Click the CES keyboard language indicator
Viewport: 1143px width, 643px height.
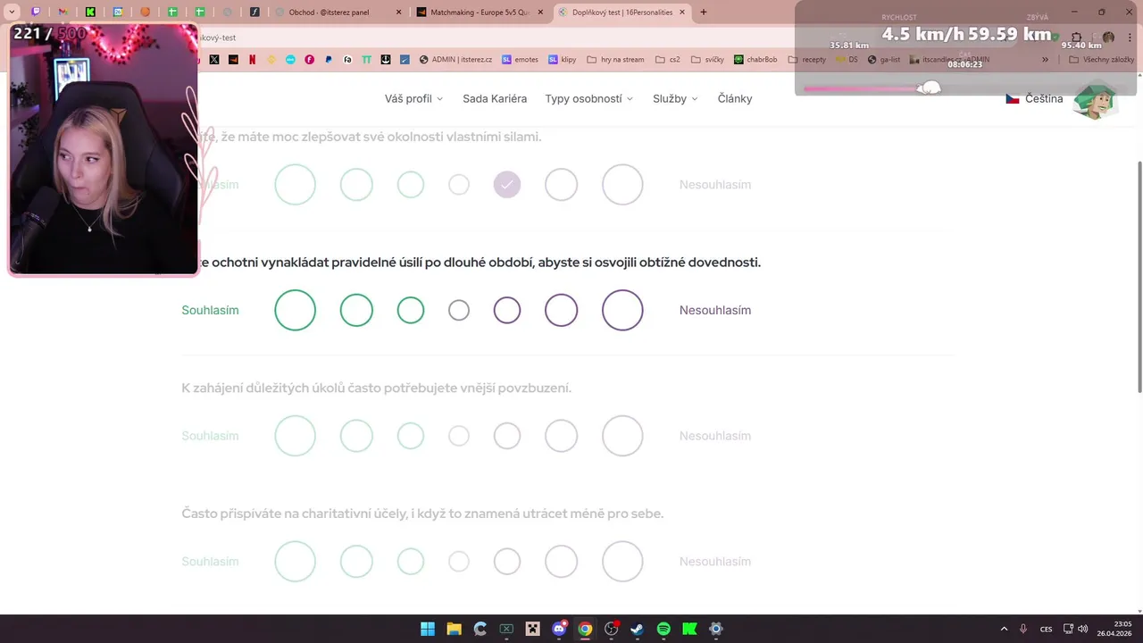(1047, 629)
